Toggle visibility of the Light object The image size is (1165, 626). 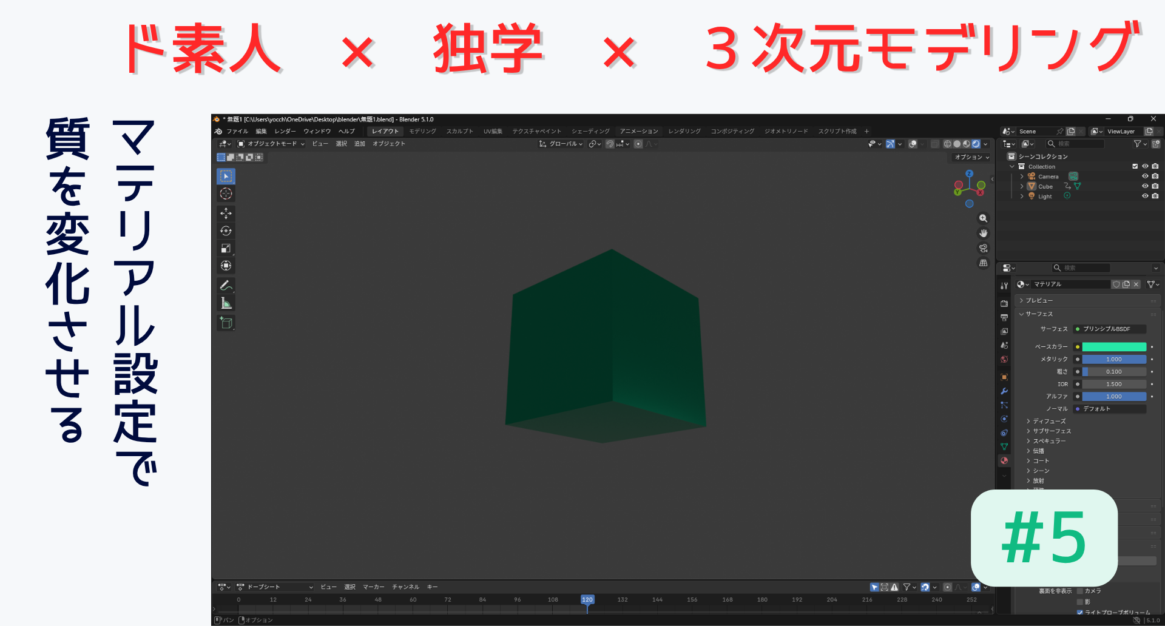[1145, 196]
